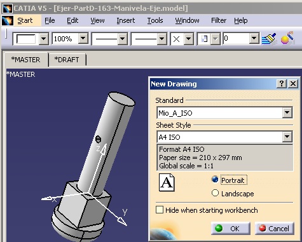The image size is (302, 242).
Task: Click the toolbar drag handle at left
Action: pyautogui.click(x=6, y=34)
